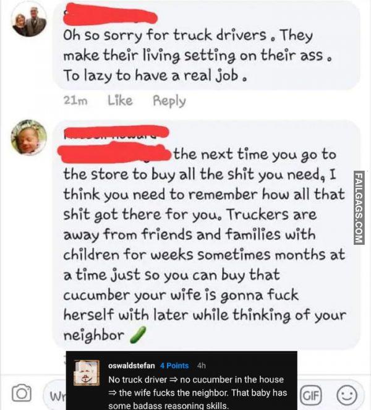Image resolution: width=371 pixels, height=410 pixels.
Task: Open the oswaldstefan username link
Action: click(132, 365)
